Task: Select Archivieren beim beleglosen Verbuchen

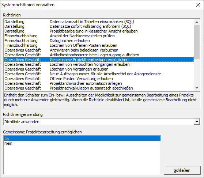Action: pos(99,50)
